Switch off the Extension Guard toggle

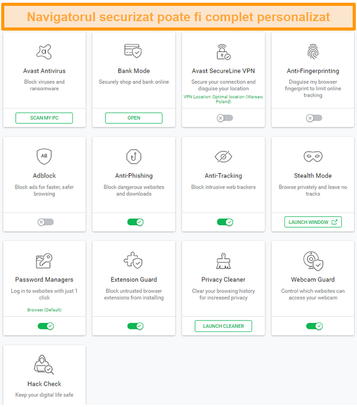tap(135, 326)
